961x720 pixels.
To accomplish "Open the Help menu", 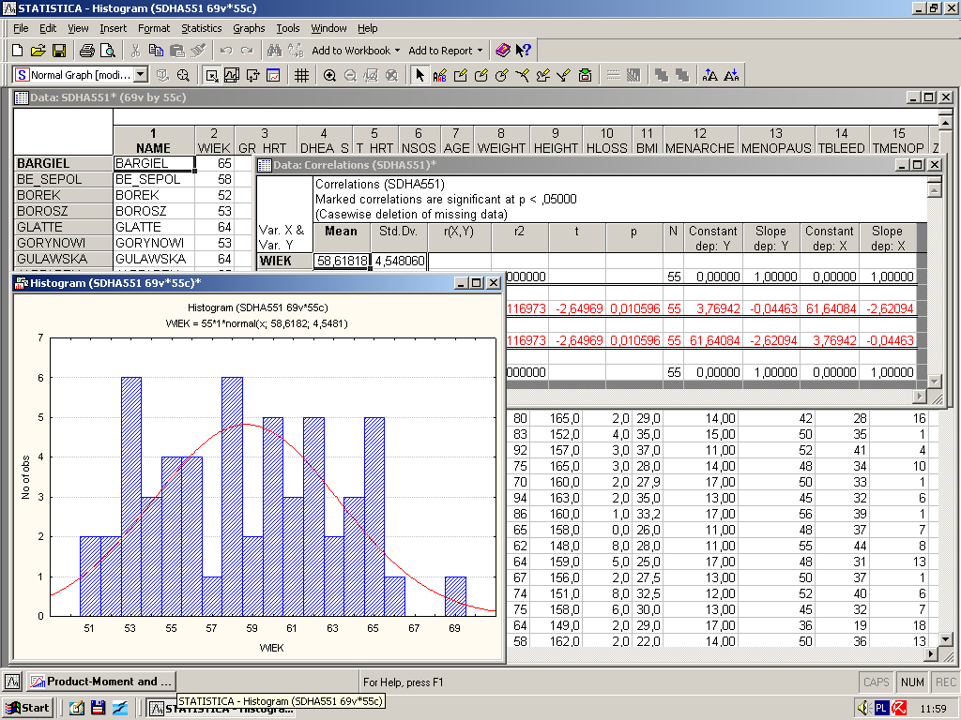I will (368, 28).
